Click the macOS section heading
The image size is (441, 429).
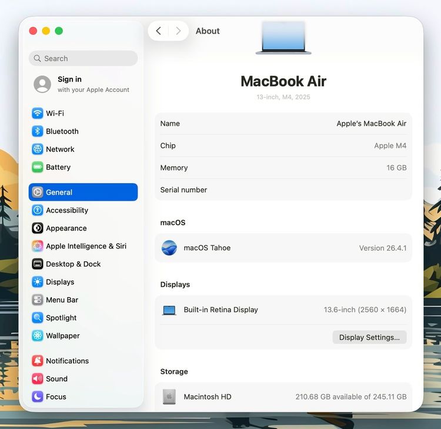pos(173,222)
